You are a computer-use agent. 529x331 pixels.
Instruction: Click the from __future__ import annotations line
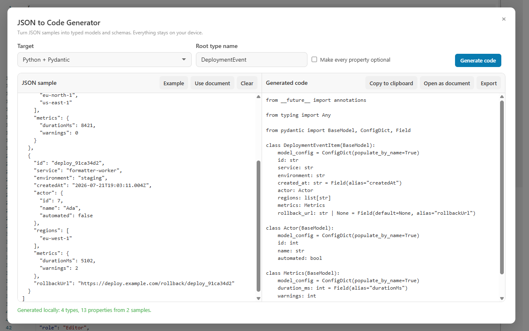[316, 100]
